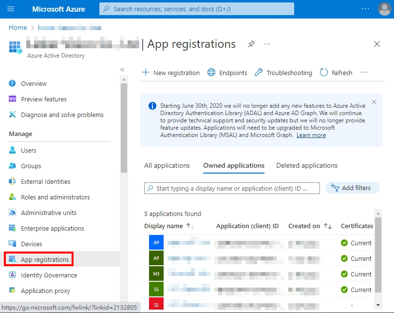This screenshot has width=394, height=313.
Task: Click the applications table scroll up arrow
Action: pyautogui.click(x=378, y=214)
